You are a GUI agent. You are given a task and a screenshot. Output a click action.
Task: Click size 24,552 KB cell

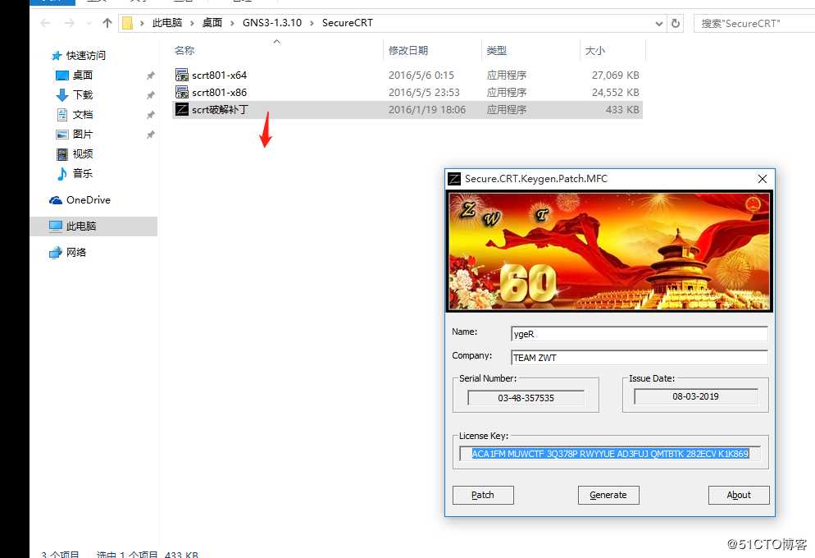[616, 93]
